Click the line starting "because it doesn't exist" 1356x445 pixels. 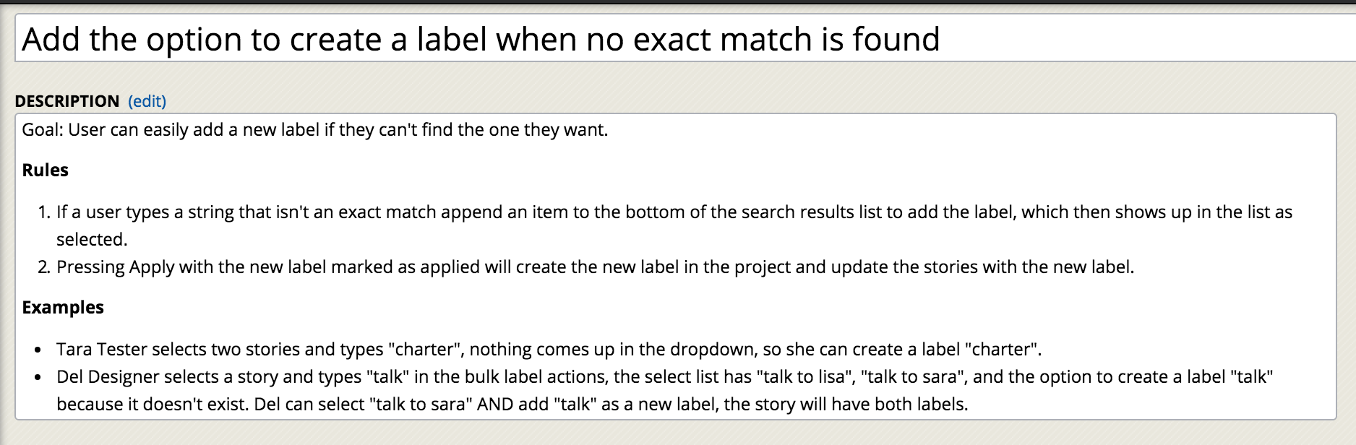pyautogui.click(x=512, y=405)
